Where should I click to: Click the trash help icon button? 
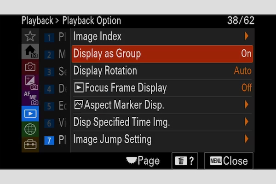tap(184, 161)
